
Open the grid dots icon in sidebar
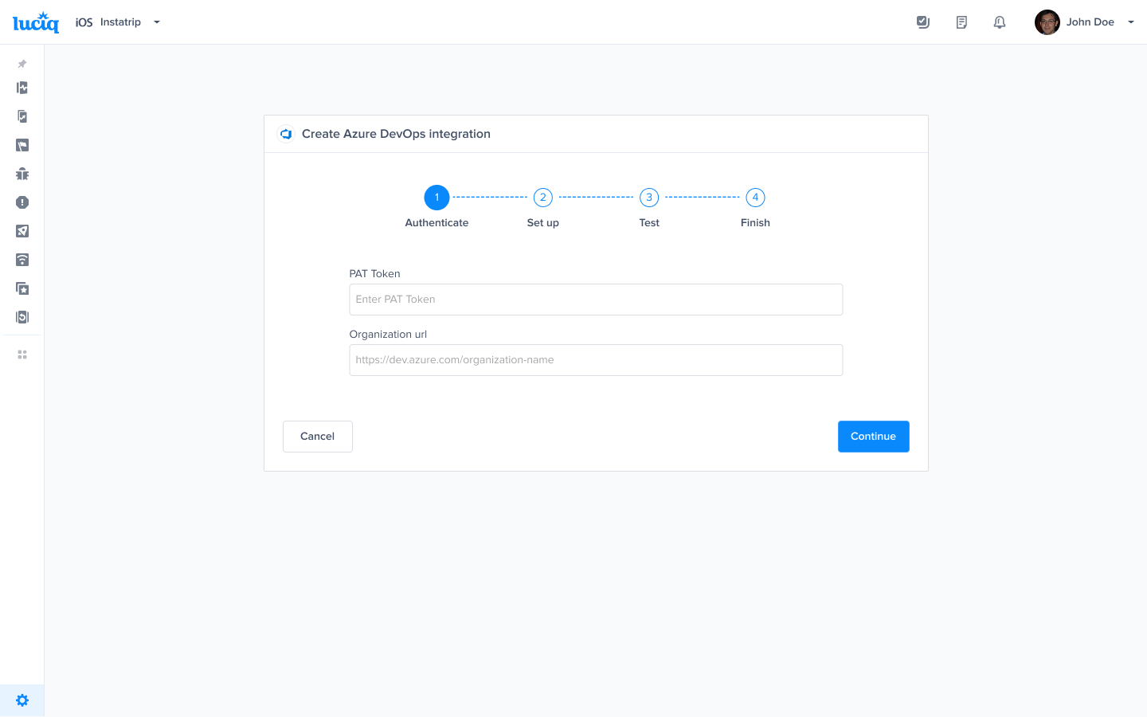point(22,355)
